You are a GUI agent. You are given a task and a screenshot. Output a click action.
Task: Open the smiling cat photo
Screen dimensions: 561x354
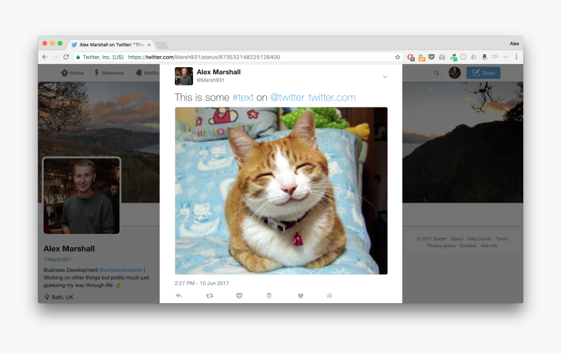281,190
